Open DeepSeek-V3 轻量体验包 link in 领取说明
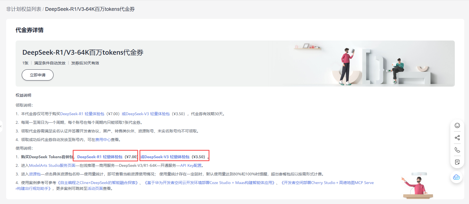 [x=147, y=114]
